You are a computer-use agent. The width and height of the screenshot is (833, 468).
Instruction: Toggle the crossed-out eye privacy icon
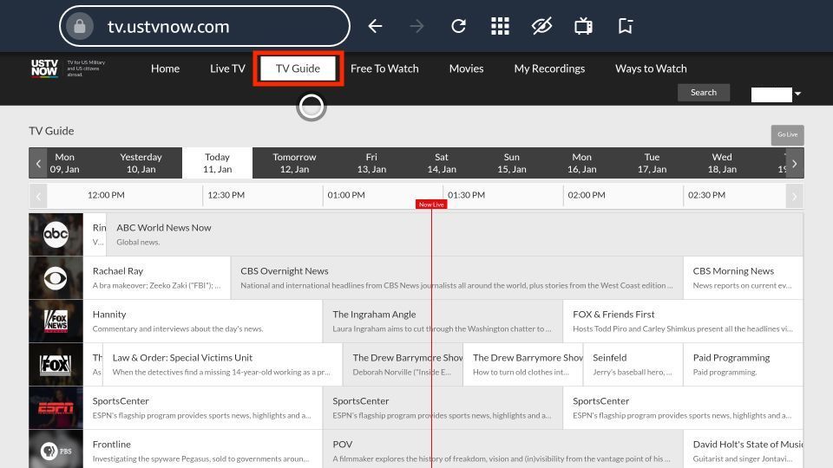coord(541,26)
